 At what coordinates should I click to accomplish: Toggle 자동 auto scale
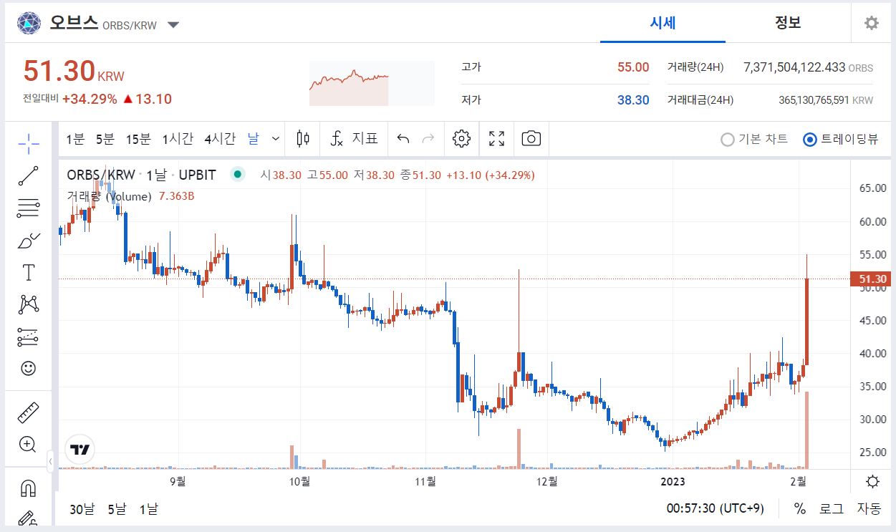(x=869, y=509)
